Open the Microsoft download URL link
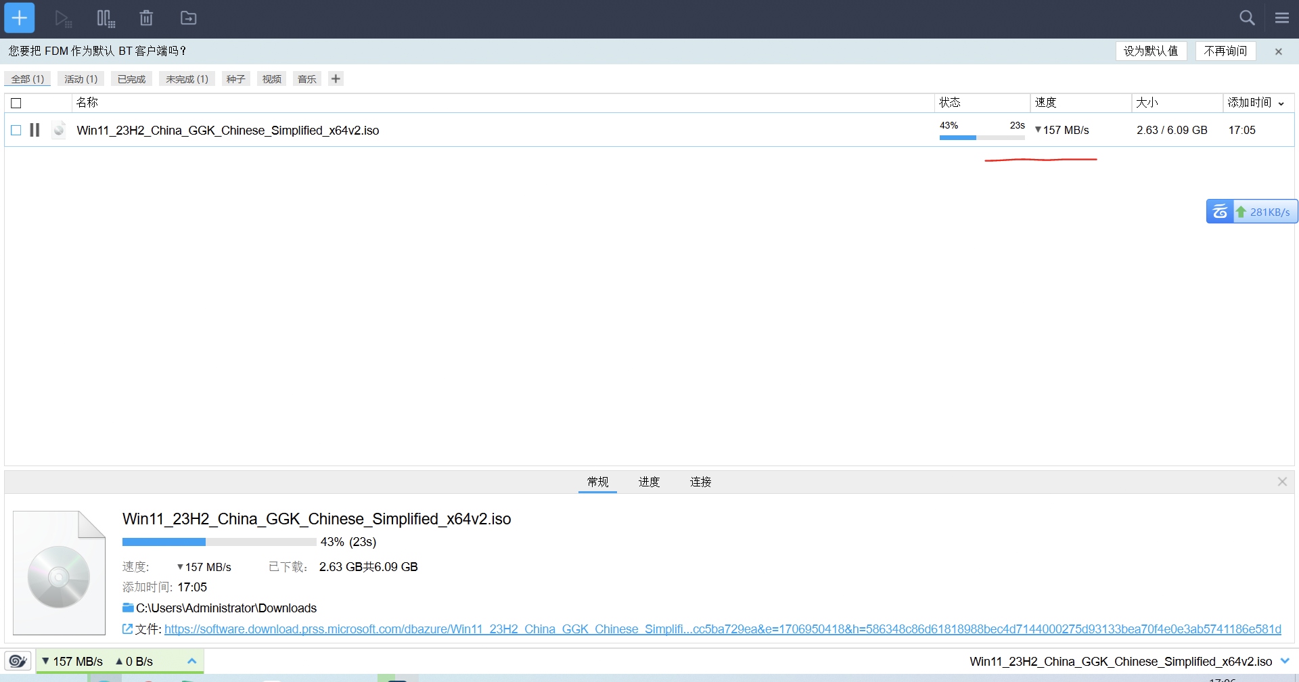 point(722,629)
